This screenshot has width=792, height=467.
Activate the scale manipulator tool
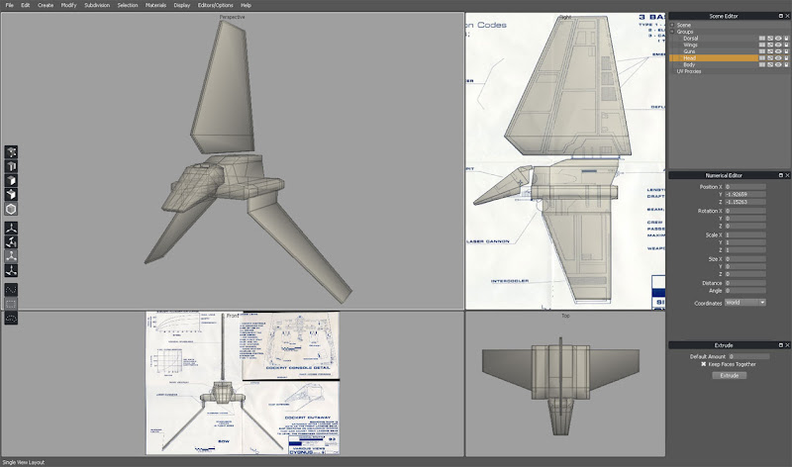point(11,256)
